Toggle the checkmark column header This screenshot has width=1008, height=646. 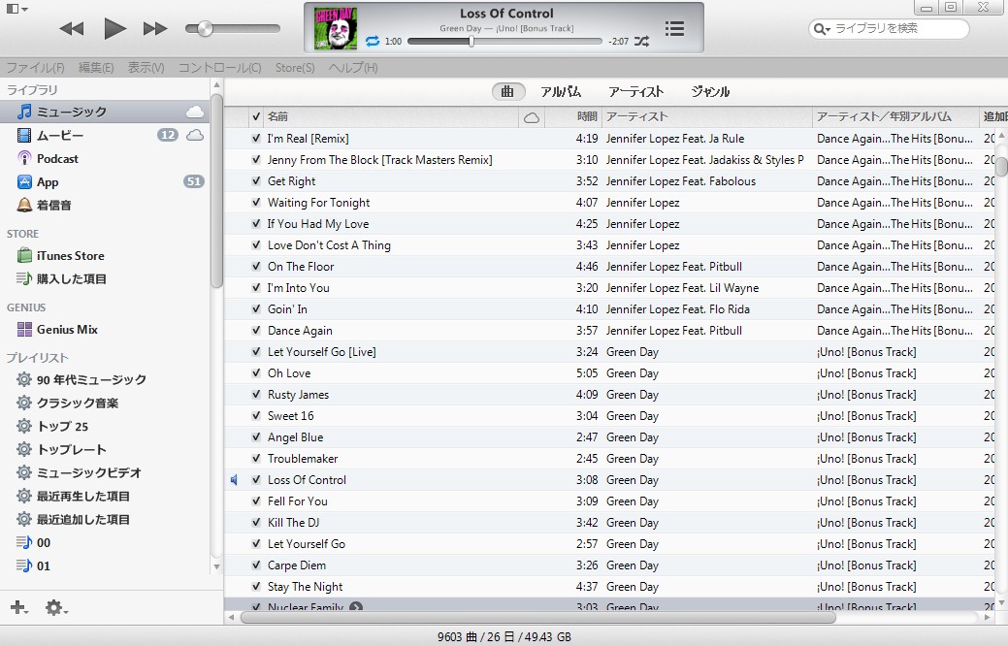256,117
